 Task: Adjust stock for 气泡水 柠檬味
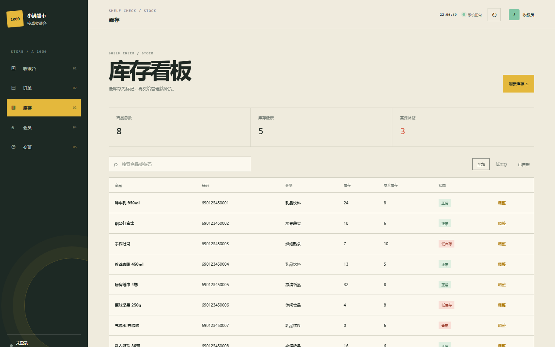pyautogui.click(x=501, y=325)
